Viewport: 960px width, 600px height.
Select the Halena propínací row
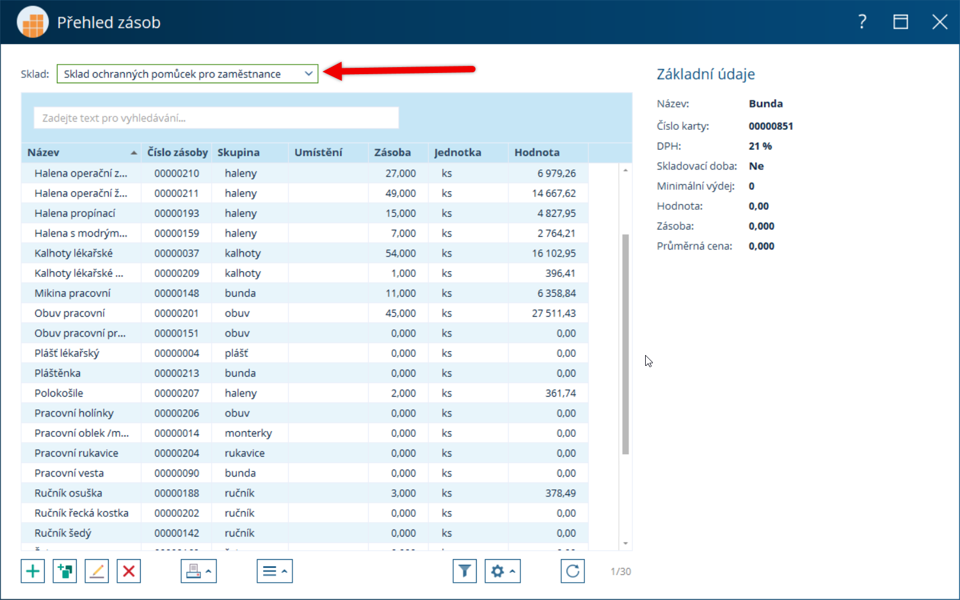305,213
